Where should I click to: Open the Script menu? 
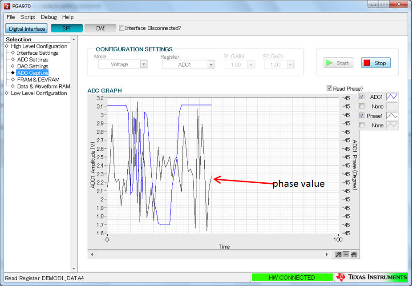28,17
